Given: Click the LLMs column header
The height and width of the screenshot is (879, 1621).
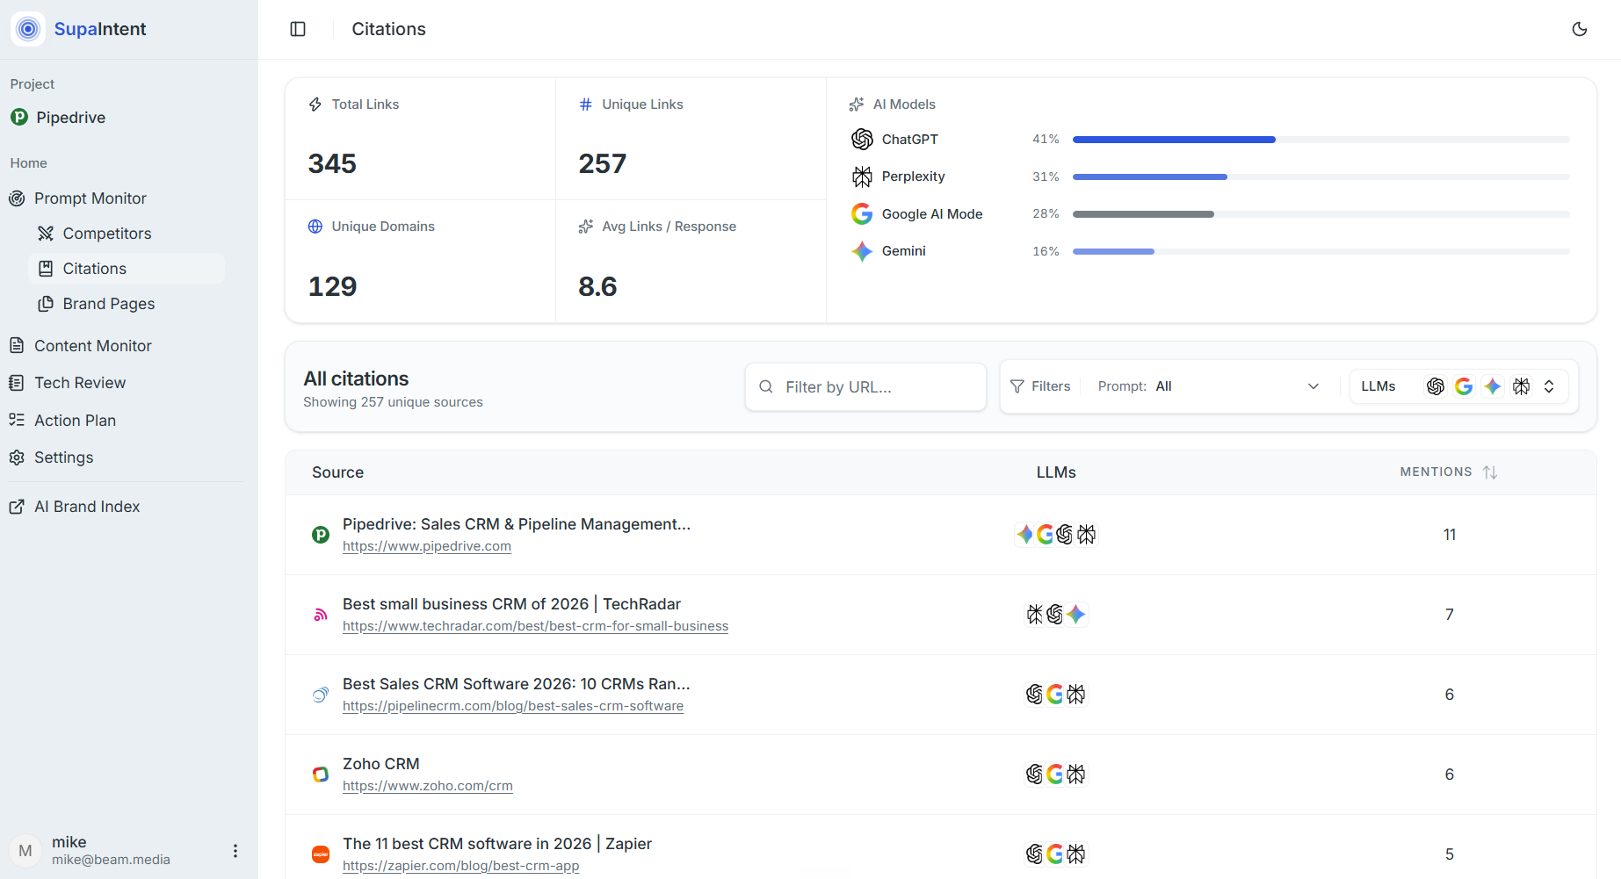Looking at the screenshot, I should [1056, 472].
